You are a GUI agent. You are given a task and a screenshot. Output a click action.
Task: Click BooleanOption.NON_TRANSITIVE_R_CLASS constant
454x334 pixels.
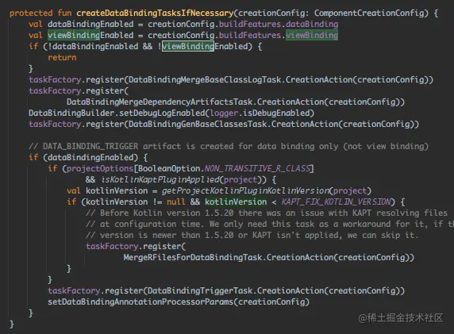[225, 168]
